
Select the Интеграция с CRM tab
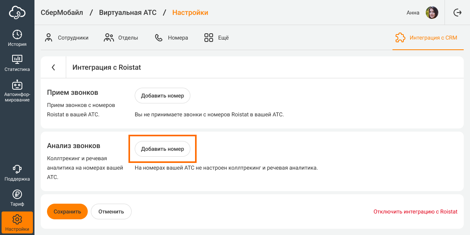(x=426, y=38)
